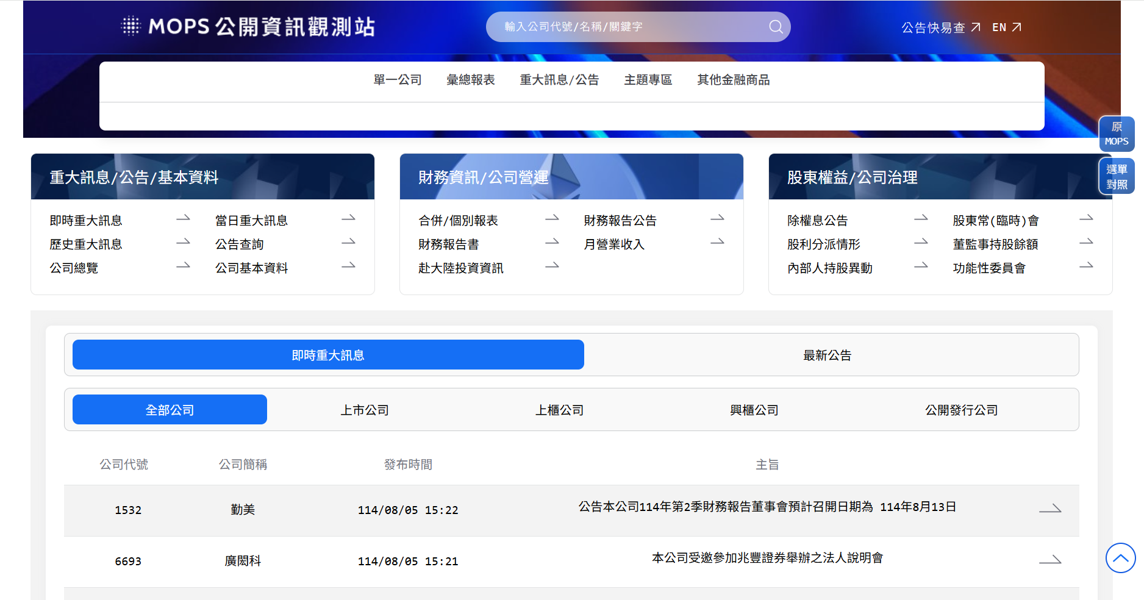This screenshot has width=1144, height=600.
Task: Open 公告快易查 link
Action: 933,27
